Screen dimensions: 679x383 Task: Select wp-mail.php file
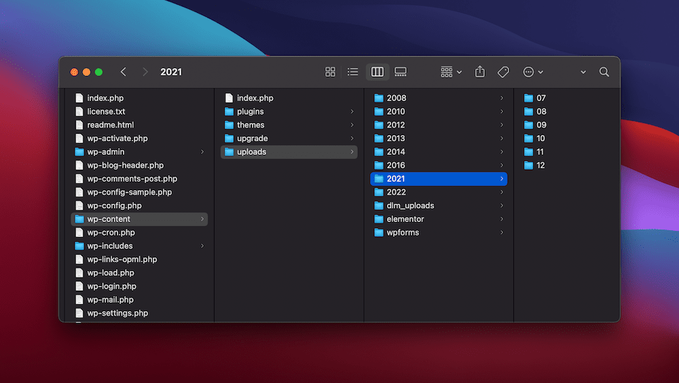point(139,299)
